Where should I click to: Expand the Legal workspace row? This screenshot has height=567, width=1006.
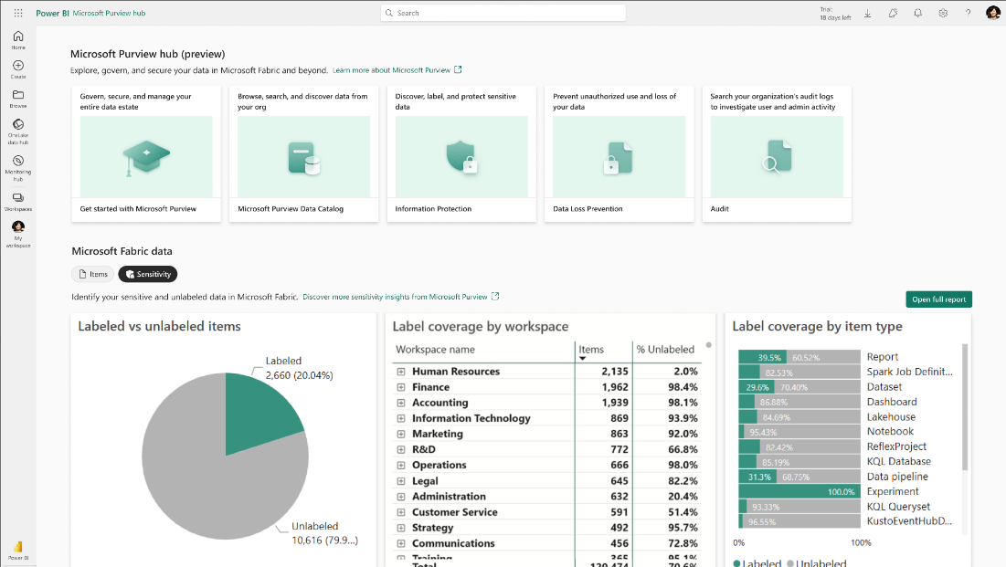401,481
